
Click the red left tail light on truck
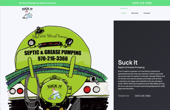click(20, 91)
